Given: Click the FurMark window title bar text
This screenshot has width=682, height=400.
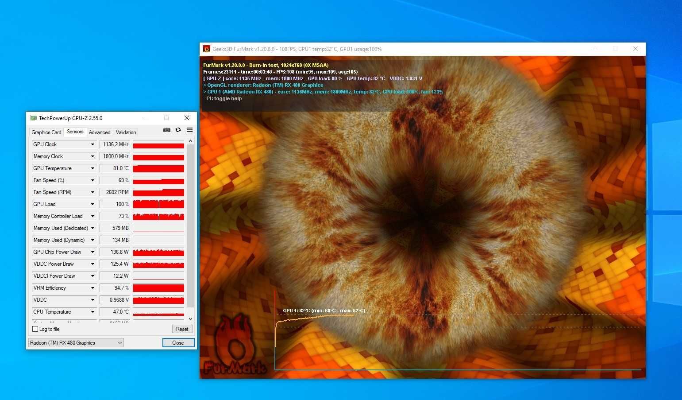Looking at the screenshot, I should coord(297,49).
